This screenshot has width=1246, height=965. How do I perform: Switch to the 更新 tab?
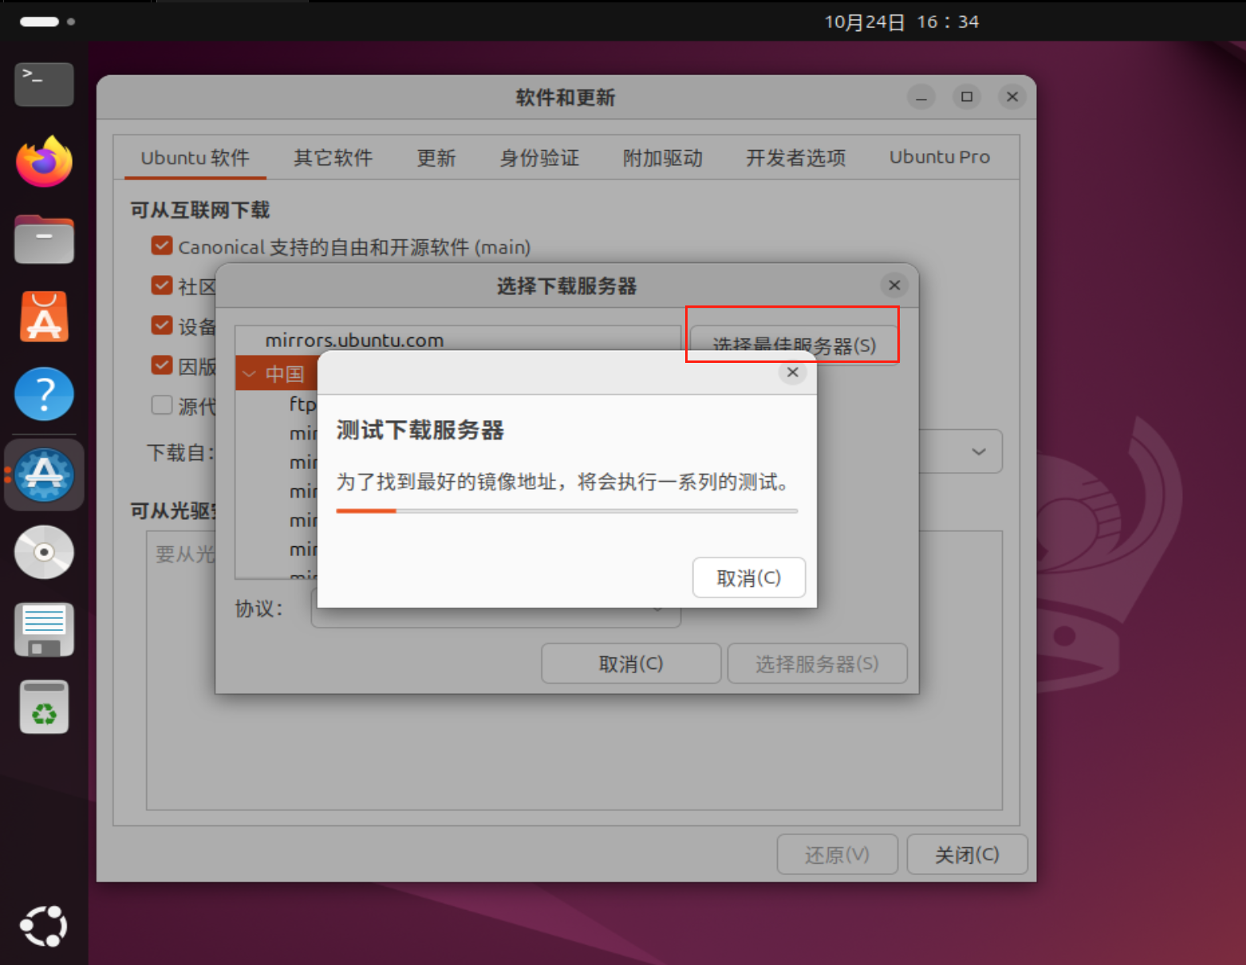coord(436,158)
